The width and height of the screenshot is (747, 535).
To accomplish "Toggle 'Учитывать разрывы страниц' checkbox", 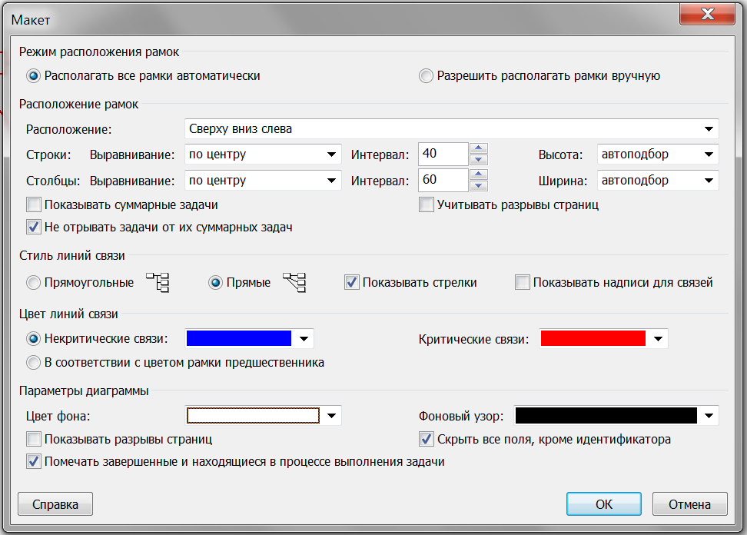I will click(427, 205).
